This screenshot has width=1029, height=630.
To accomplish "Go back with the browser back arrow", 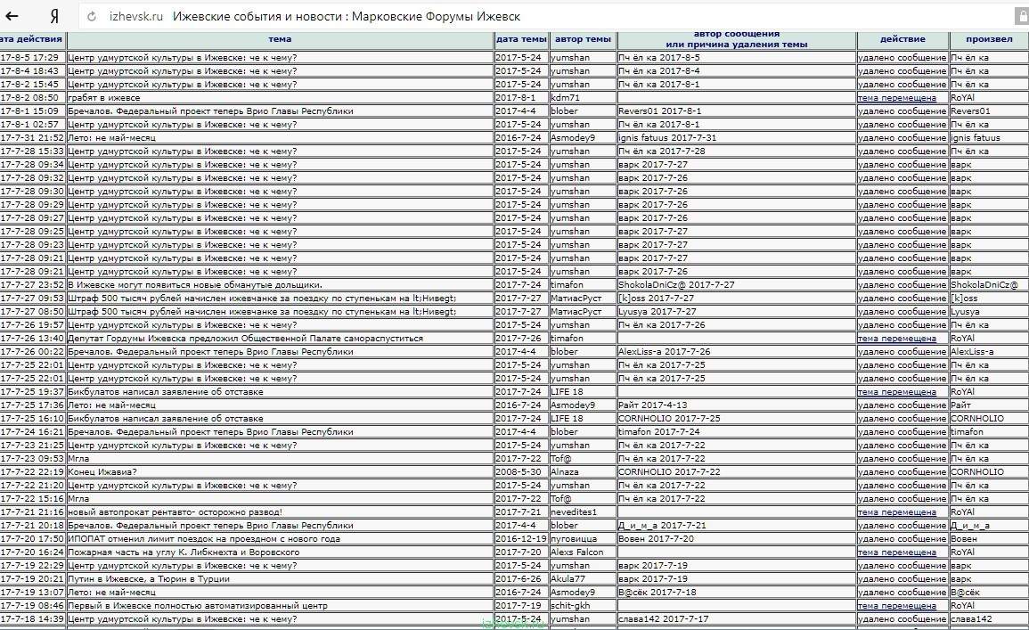I will 12,16.
